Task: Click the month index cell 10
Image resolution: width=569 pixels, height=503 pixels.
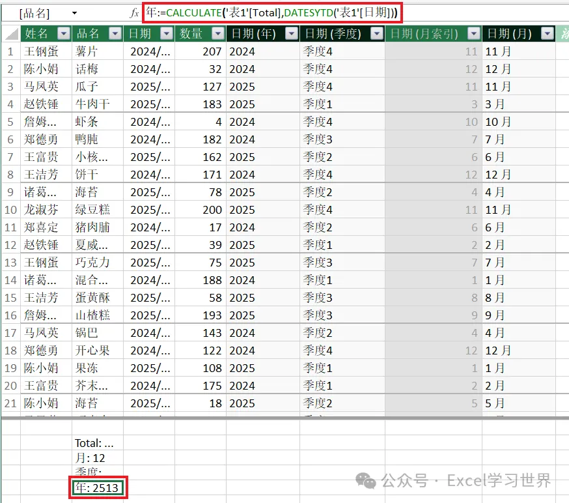Action: [x=434, y=122]
